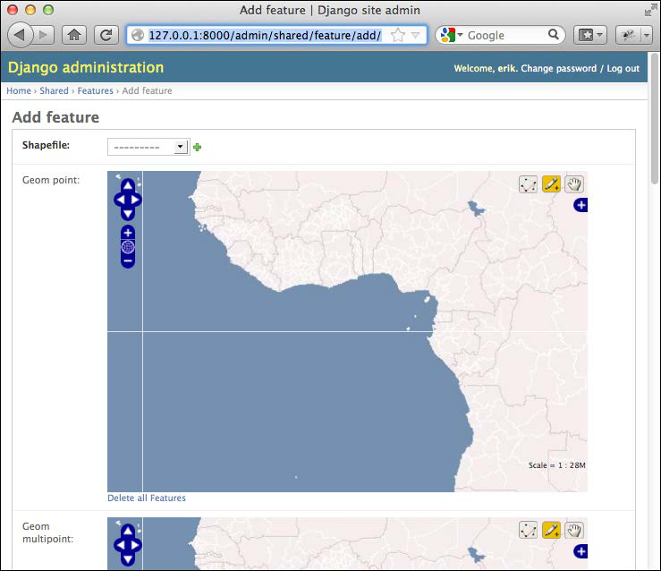The height and width of the screenshot is (571, 661).
Task: Click Scale = 1 : 28M text on map
Action: [557, 465]
